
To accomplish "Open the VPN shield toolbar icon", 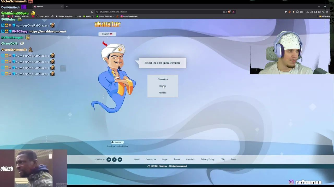I will (327, 12).
